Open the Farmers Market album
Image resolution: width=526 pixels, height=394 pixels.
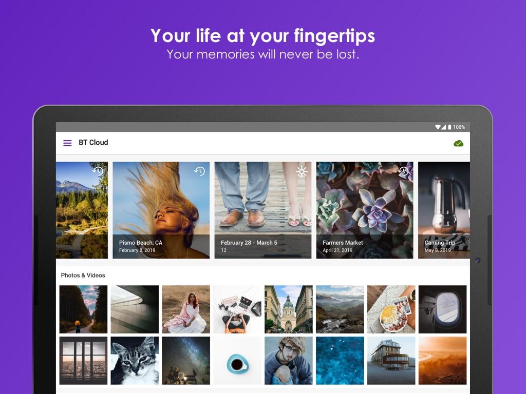pos(365,210)
